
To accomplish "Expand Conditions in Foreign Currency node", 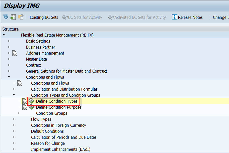I will pyautogui.click(x=14, y=125).
